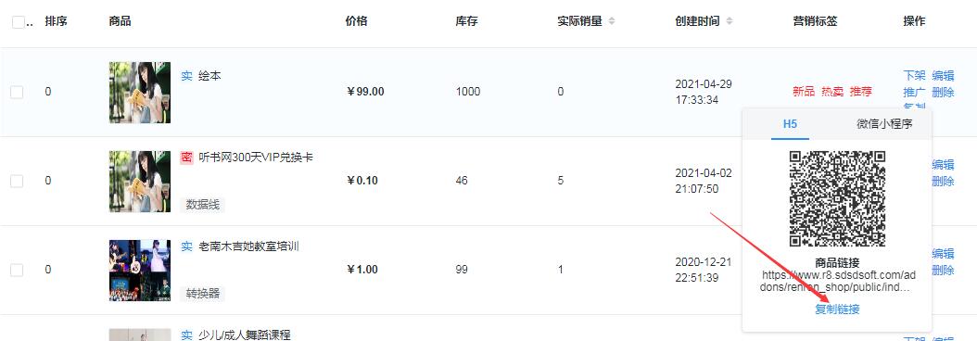This screenshot has width=977, height=341.
Task: Click 编辑 for the 绘本 product
Action: coord(943,76)
